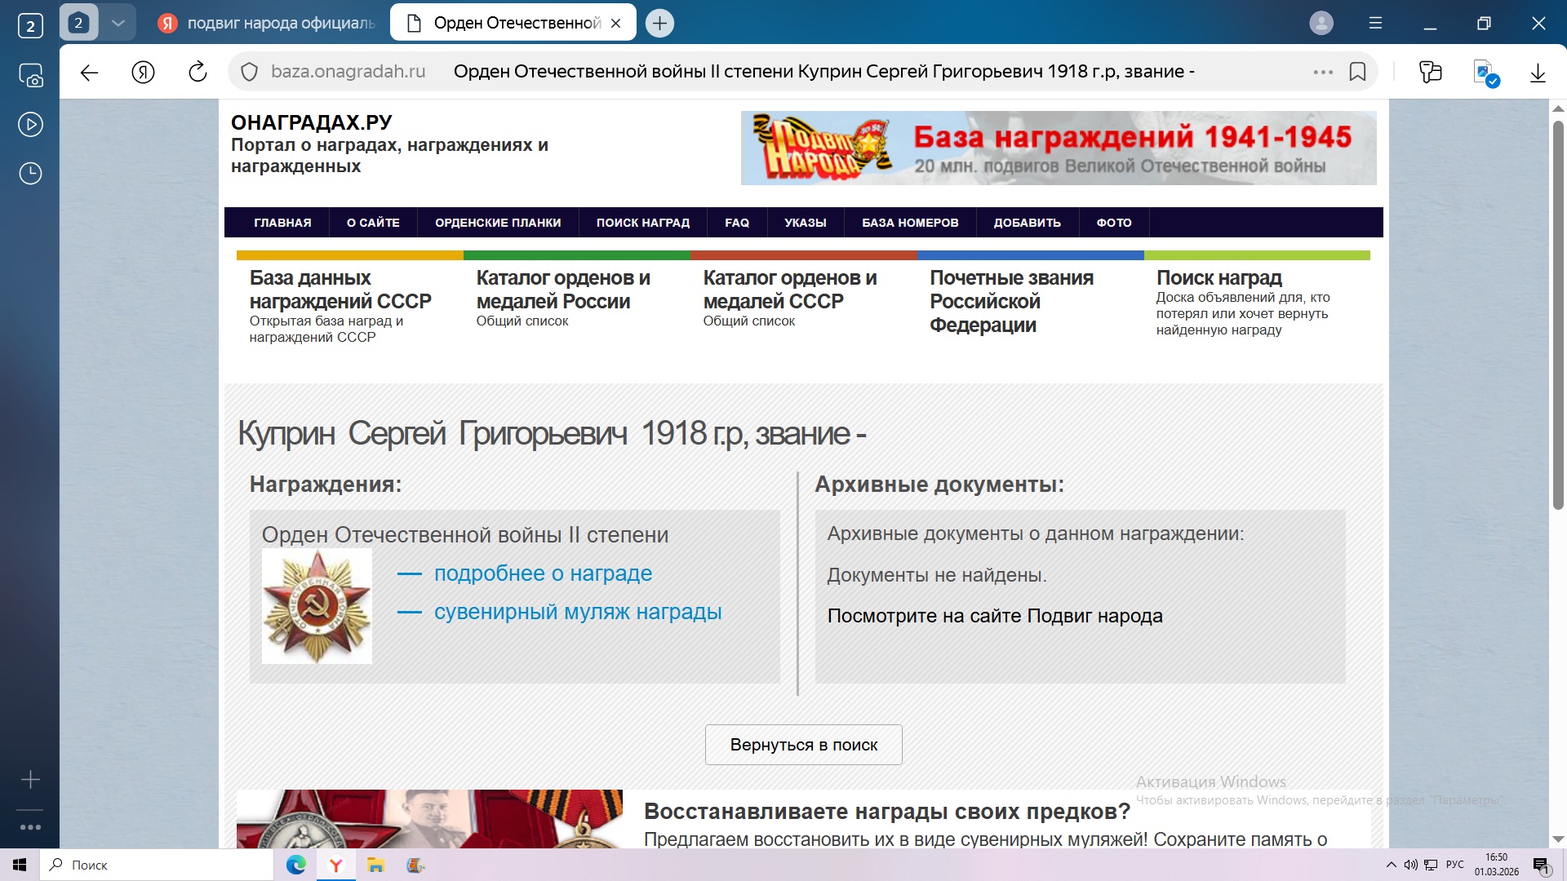Click the page translator icon
Image resolution: width=1567 pixels, height=881 pixels.
[x=1485, y=73]
